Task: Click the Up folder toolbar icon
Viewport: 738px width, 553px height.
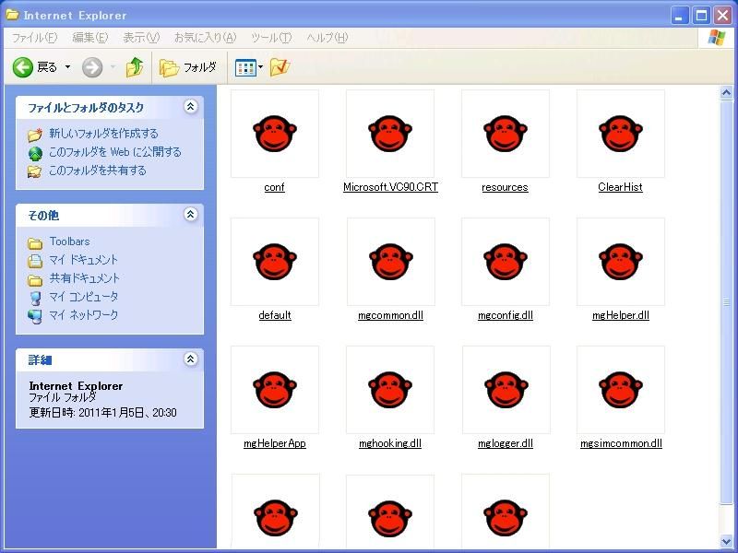Action: [135, 67]
